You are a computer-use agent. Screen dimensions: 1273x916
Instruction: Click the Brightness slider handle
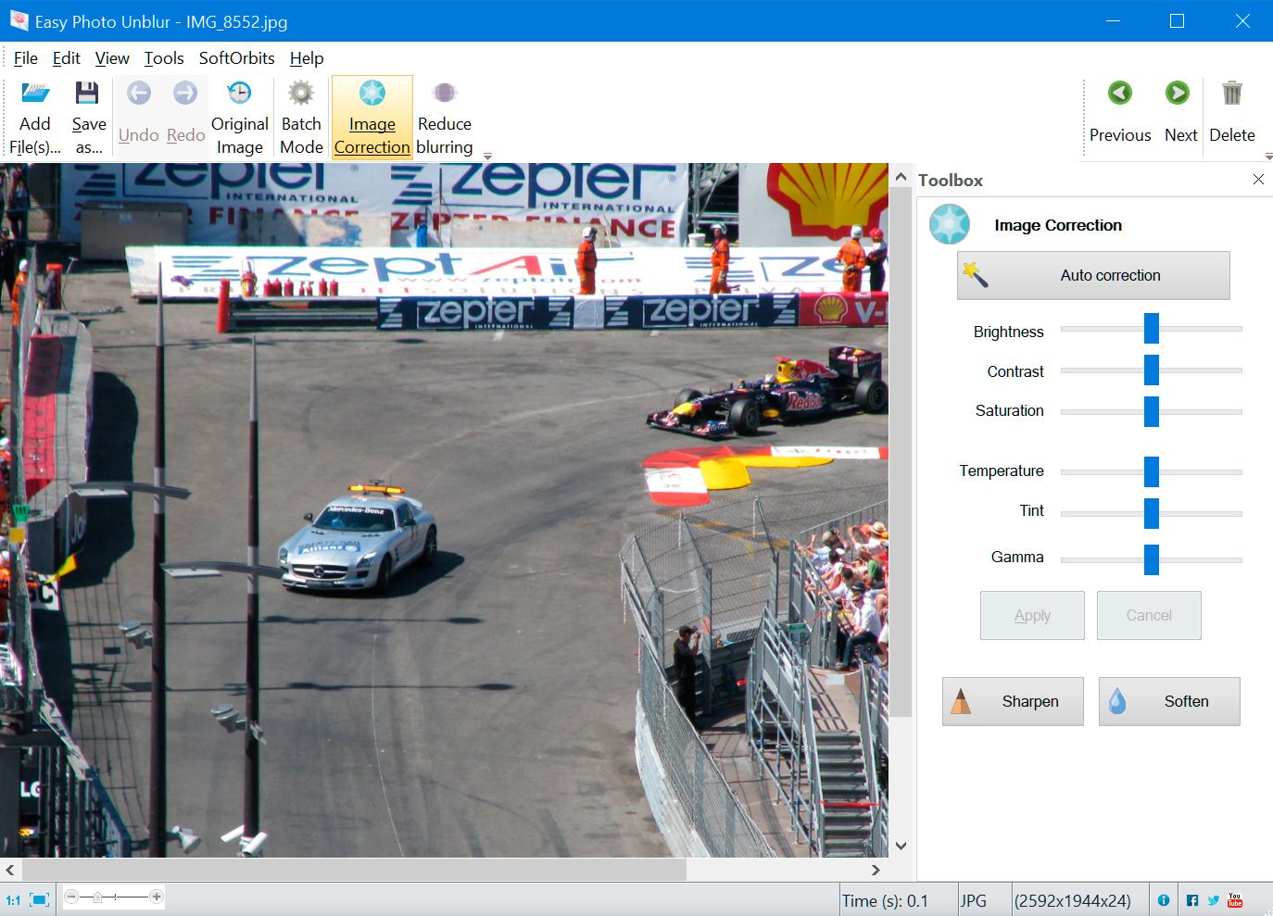click(1151, 329)
